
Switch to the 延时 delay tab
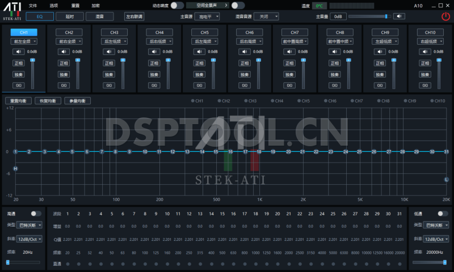coord(70,16)
